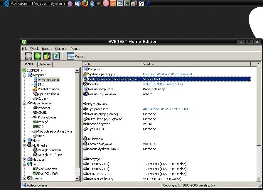Select the Pamięć fizyczna row
Image resolution: width=263 pixels, height=190 pixels.
point(167,124)
